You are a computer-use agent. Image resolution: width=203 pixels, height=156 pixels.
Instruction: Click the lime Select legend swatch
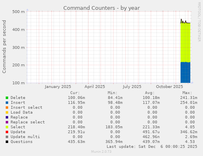click(x=7, y=127)
